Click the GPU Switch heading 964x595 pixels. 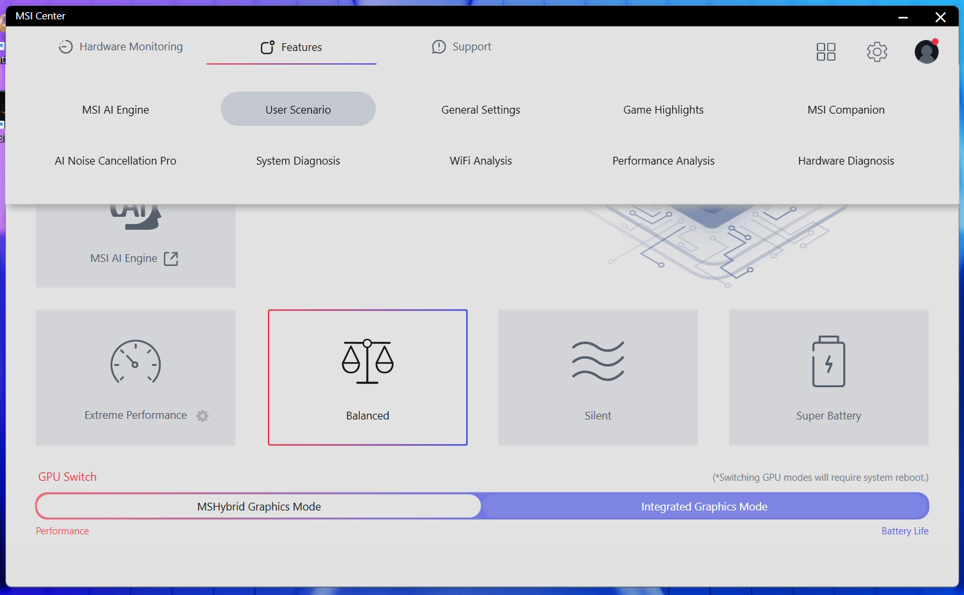(x=67, y=477)
